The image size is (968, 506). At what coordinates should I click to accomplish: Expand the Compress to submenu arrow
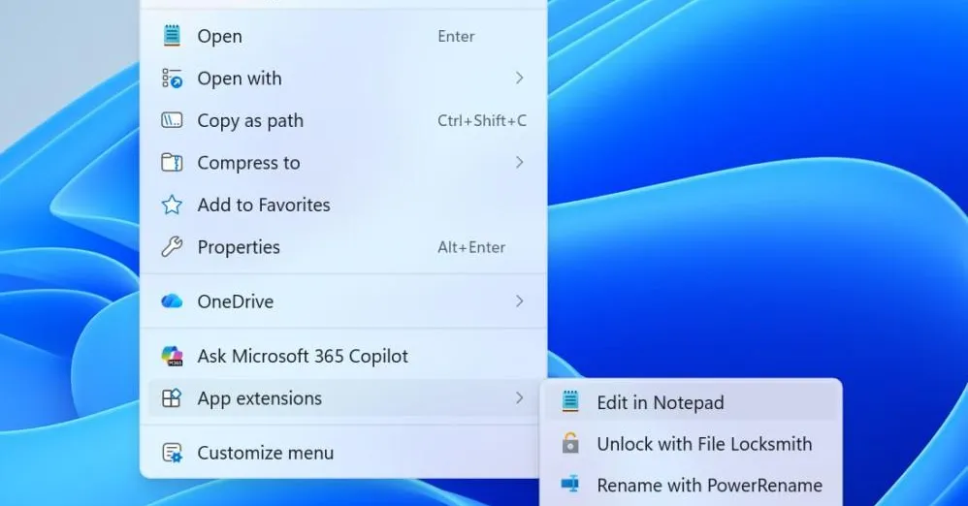point(519,162)
